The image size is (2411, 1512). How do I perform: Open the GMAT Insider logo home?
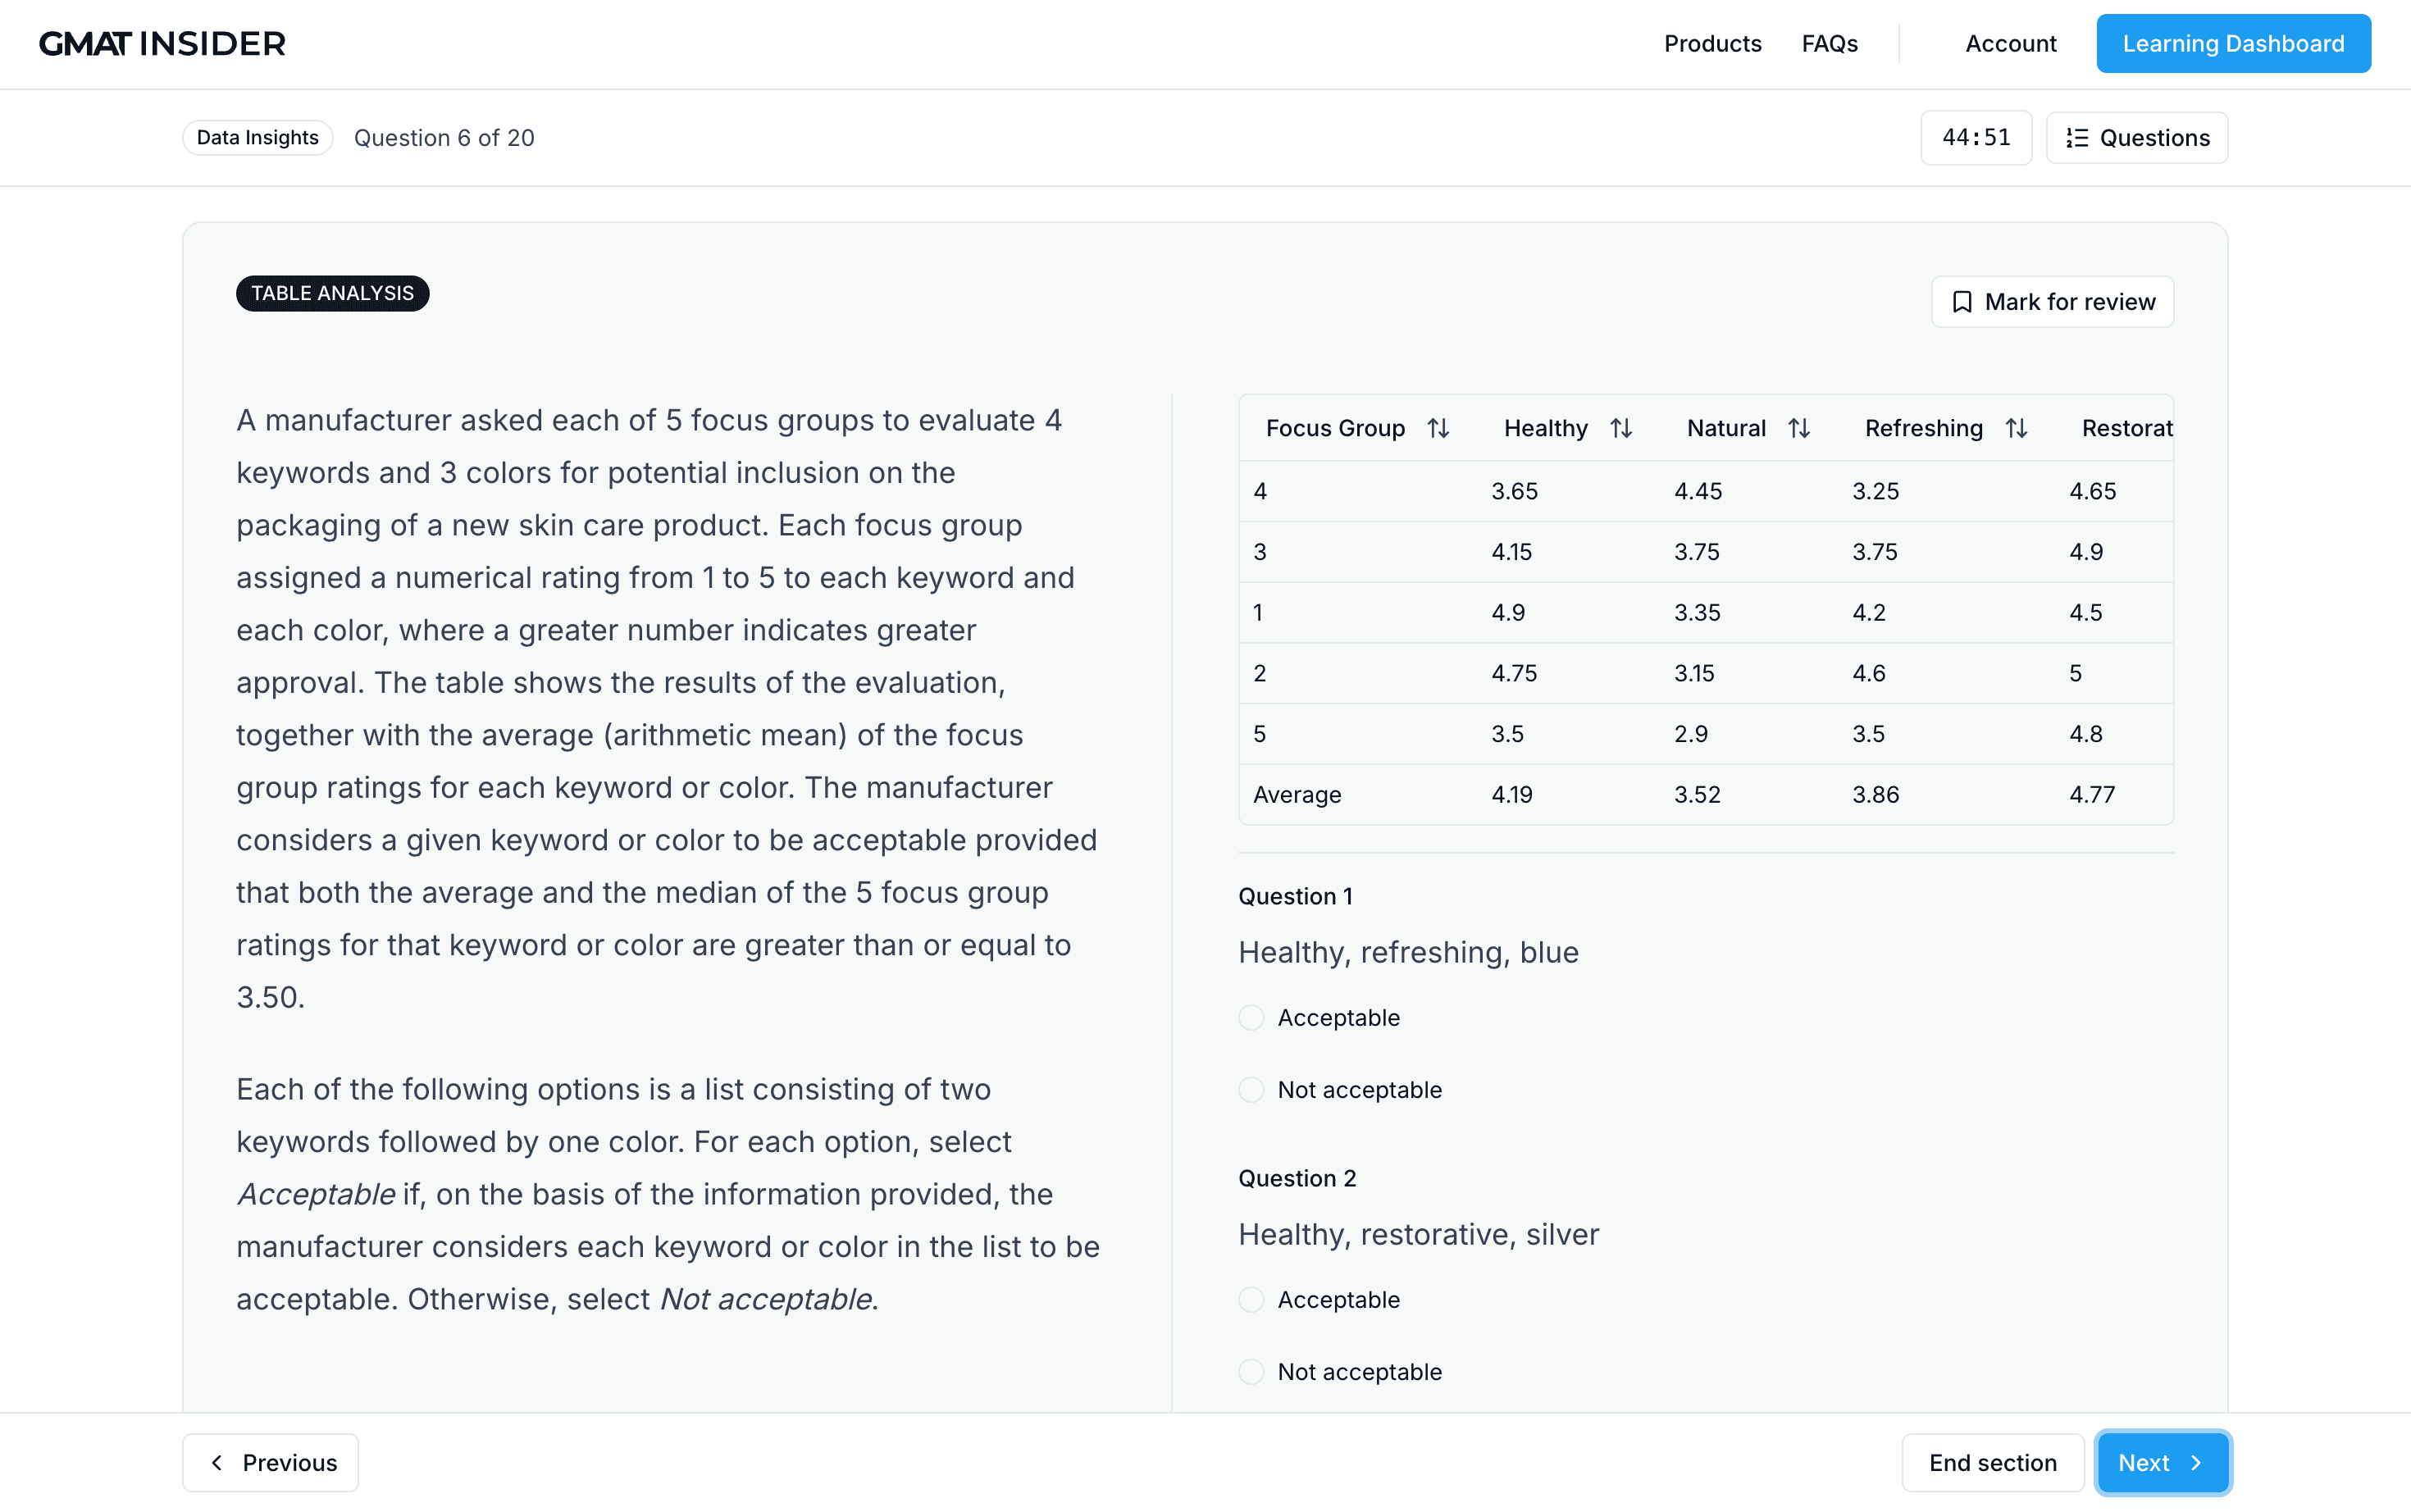pyautogui.click(x=162, y=44)
